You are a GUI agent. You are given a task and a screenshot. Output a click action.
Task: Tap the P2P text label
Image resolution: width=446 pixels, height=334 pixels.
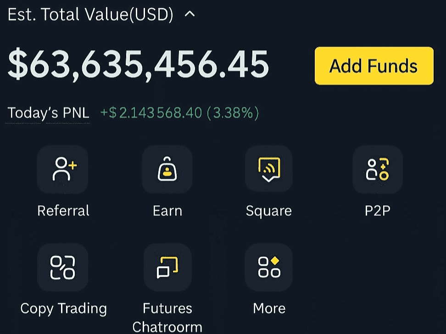pos(378,211)
